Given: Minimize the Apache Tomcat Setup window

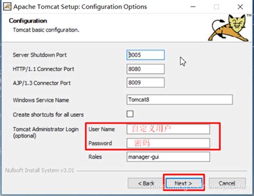Looking at the screenshot, I should point(193,7).
